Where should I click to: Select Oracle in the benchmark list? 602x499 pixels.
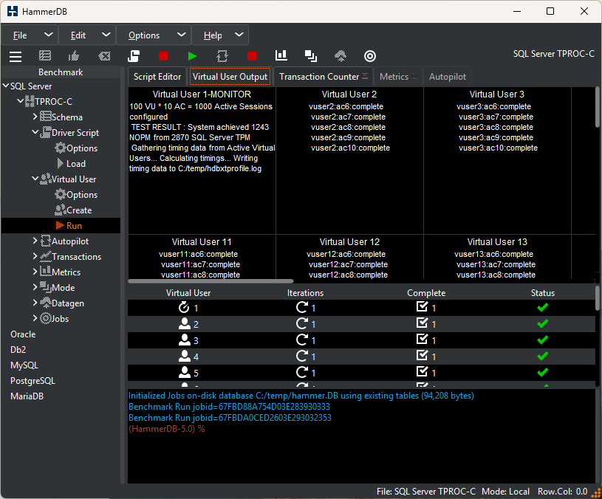coord(23,334)
